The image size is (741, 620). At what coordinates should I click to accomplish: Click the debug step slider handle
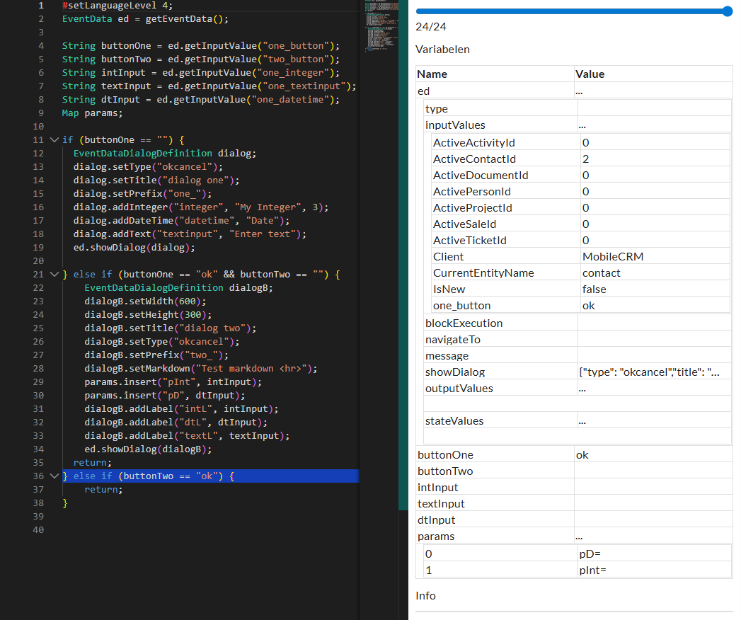point(727,11)
